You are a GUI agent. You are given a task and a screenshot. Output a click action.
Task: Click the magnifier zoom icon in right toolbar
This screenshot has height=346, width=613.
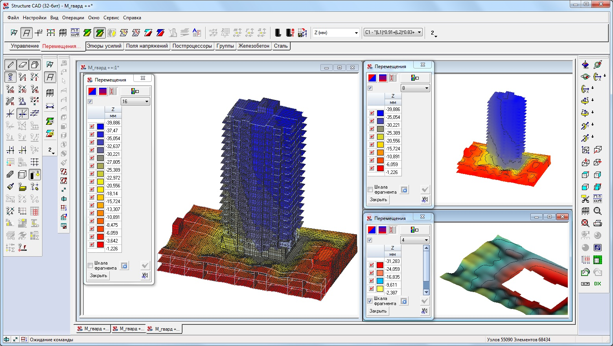[x=598, y=211]
